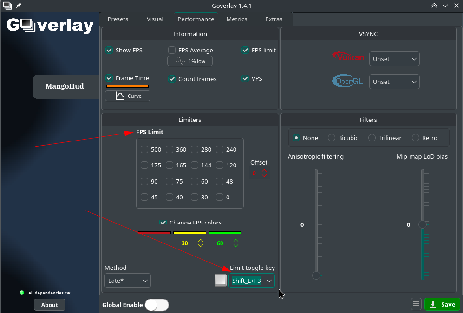463x313 pixels.
Task: Uncheck the VPS checkbox
Action: click(x=245, y=78)
